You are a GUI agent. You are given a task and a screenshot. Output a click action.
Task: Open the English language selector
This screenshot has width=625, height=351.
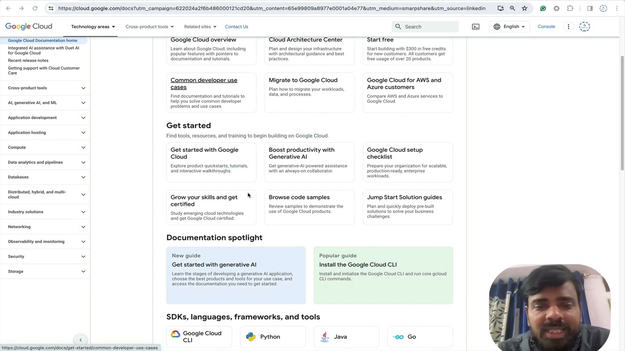(509, 27)
